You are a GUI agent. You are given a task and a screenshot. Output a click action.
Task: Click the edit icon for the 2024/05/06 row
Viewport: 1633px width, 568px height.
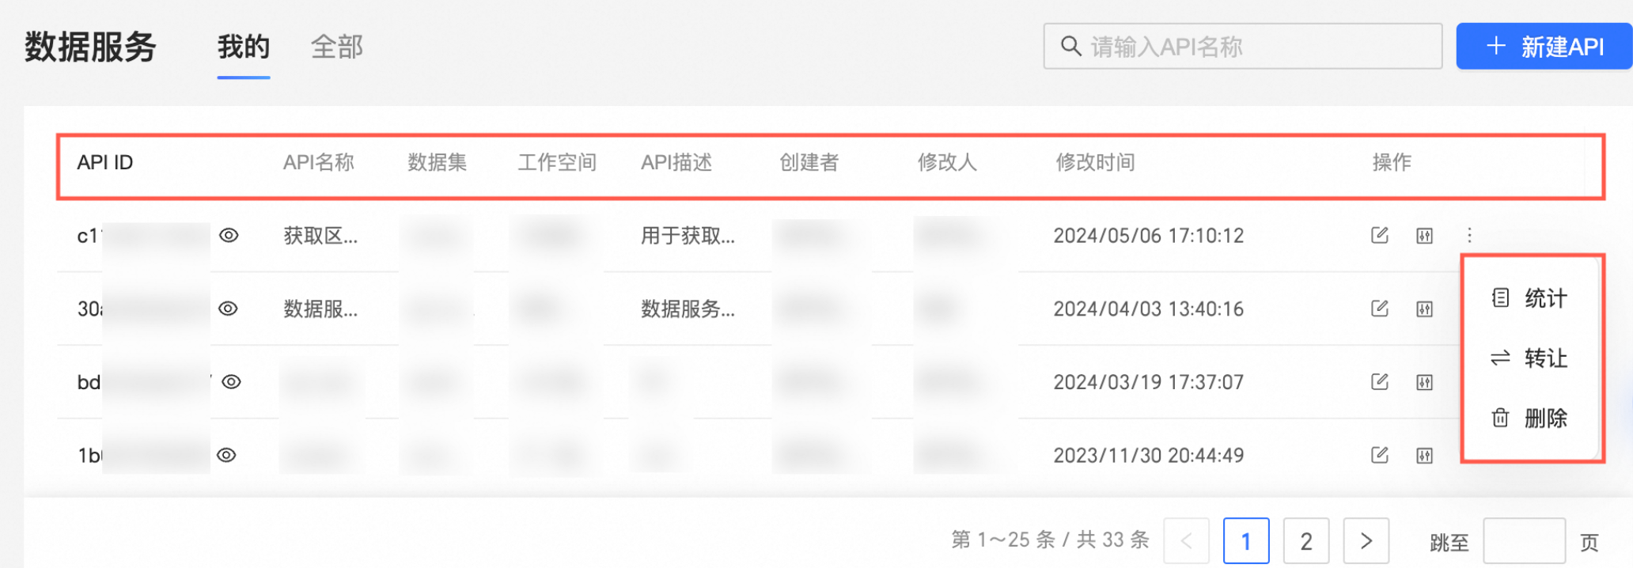coord(1379,235)
